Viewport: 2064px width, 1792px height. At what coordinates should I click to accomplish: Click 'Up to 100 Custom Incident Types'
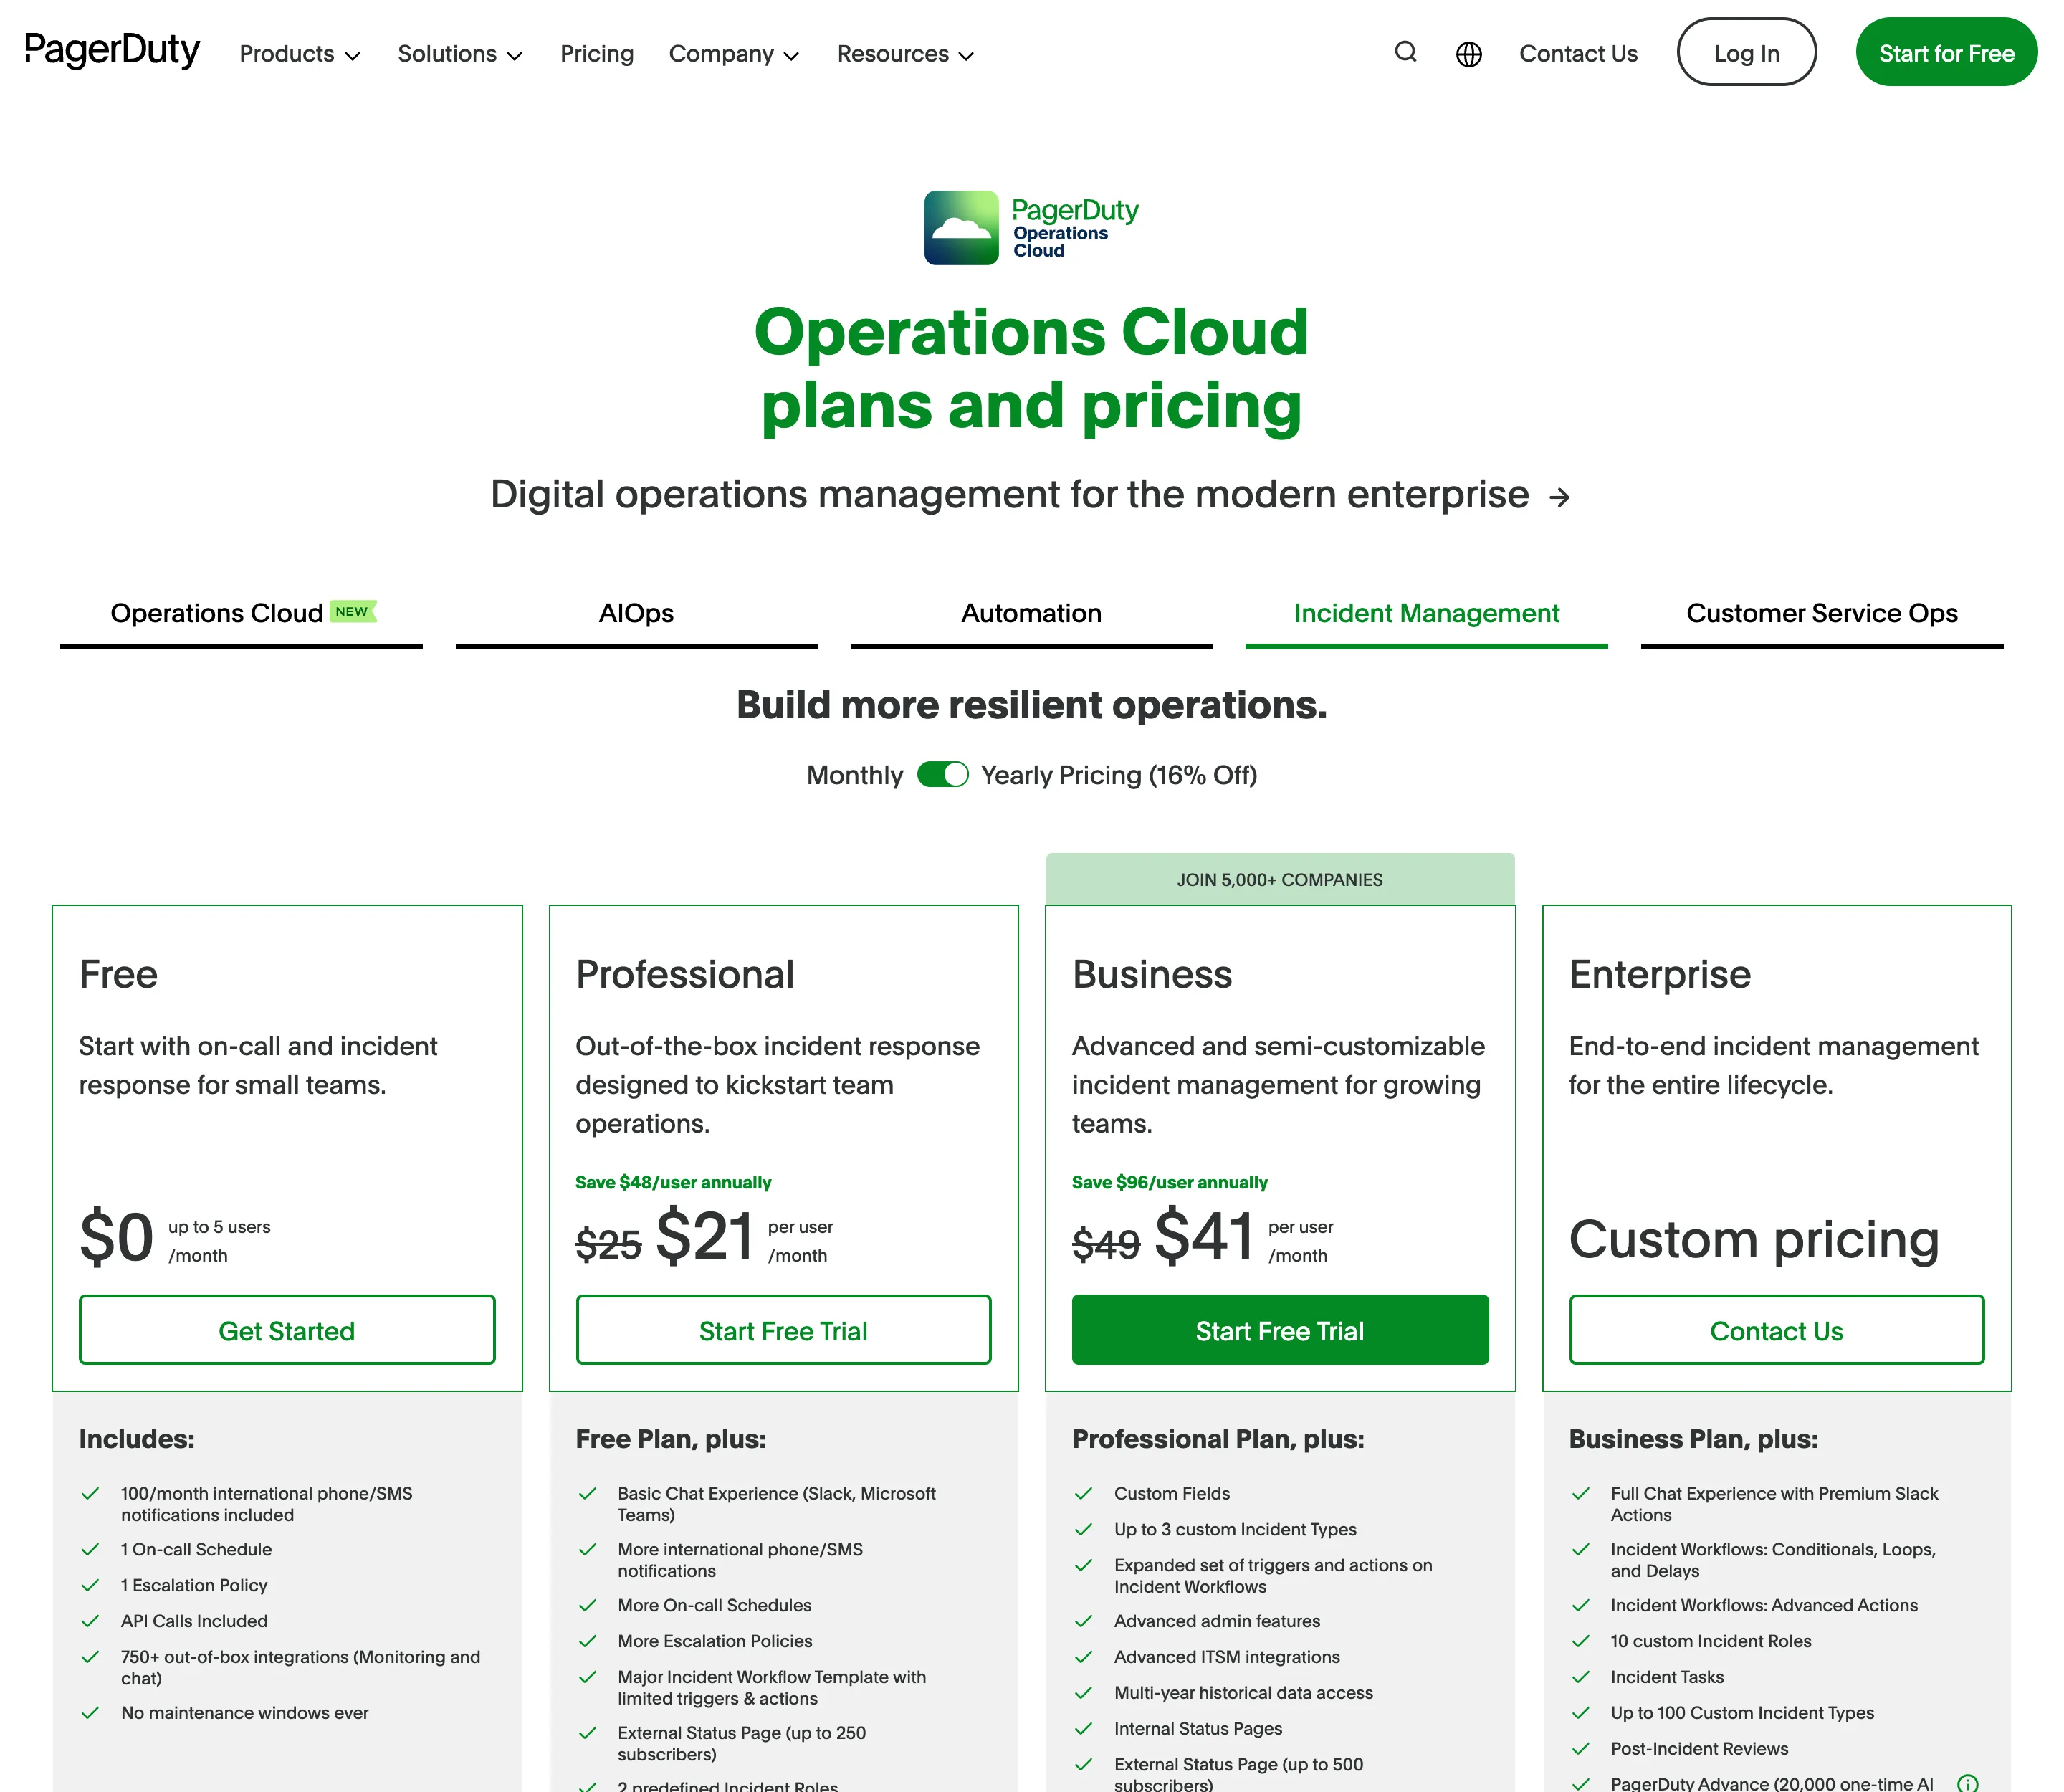pos(1742,1713)
